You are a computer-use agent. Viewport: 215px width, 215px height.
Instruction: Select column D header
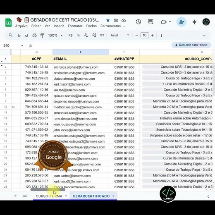36,52
